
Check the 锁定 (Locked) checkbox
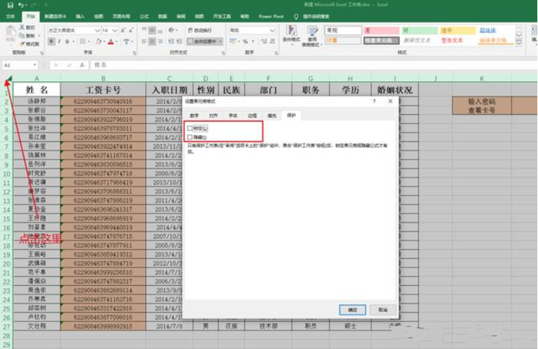coord(189,128)
